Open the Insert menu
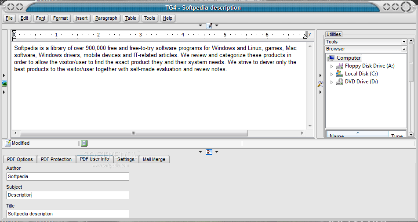 (x=82, y=18)
